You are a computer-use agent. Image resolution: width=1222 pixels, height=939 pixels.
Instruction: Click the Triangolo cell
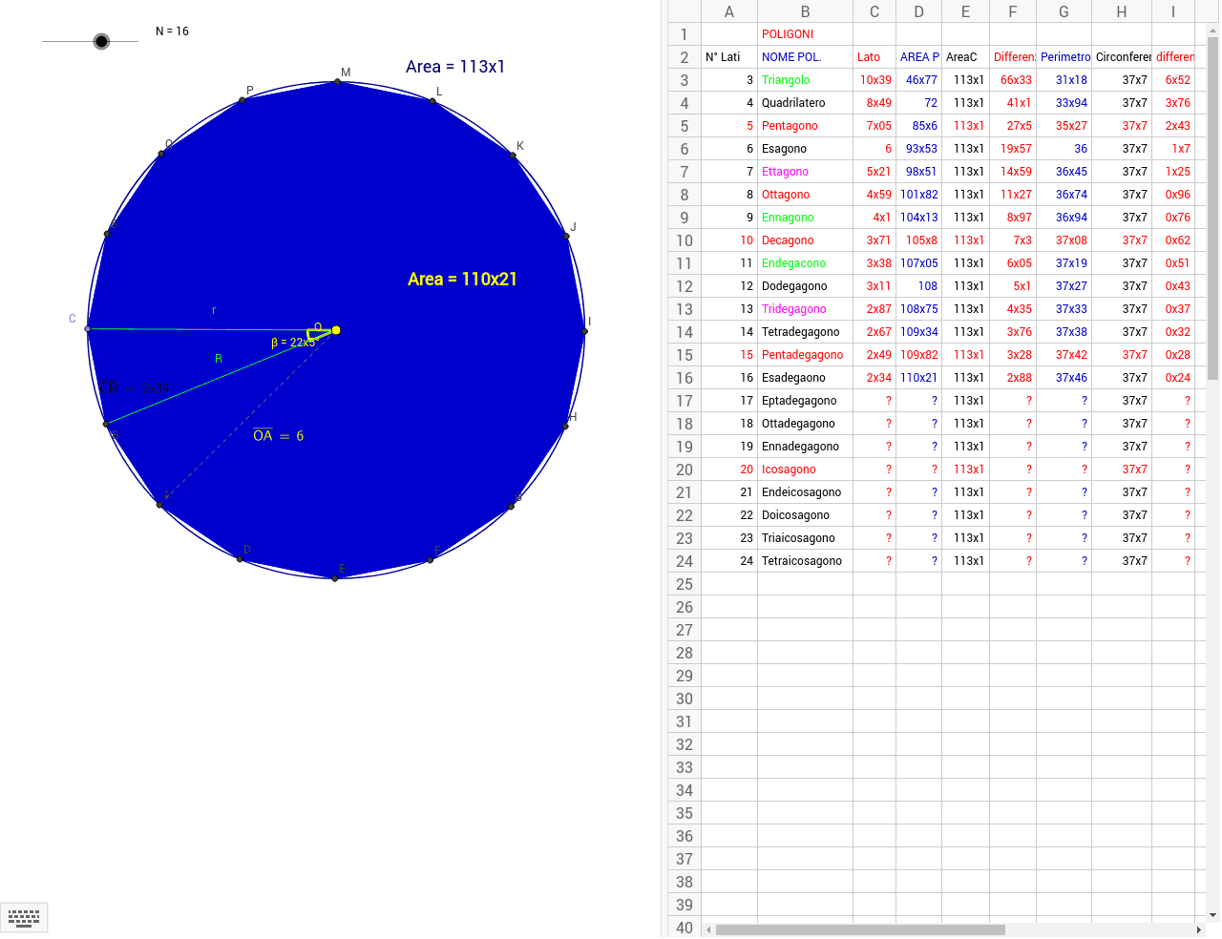point(806,80)
